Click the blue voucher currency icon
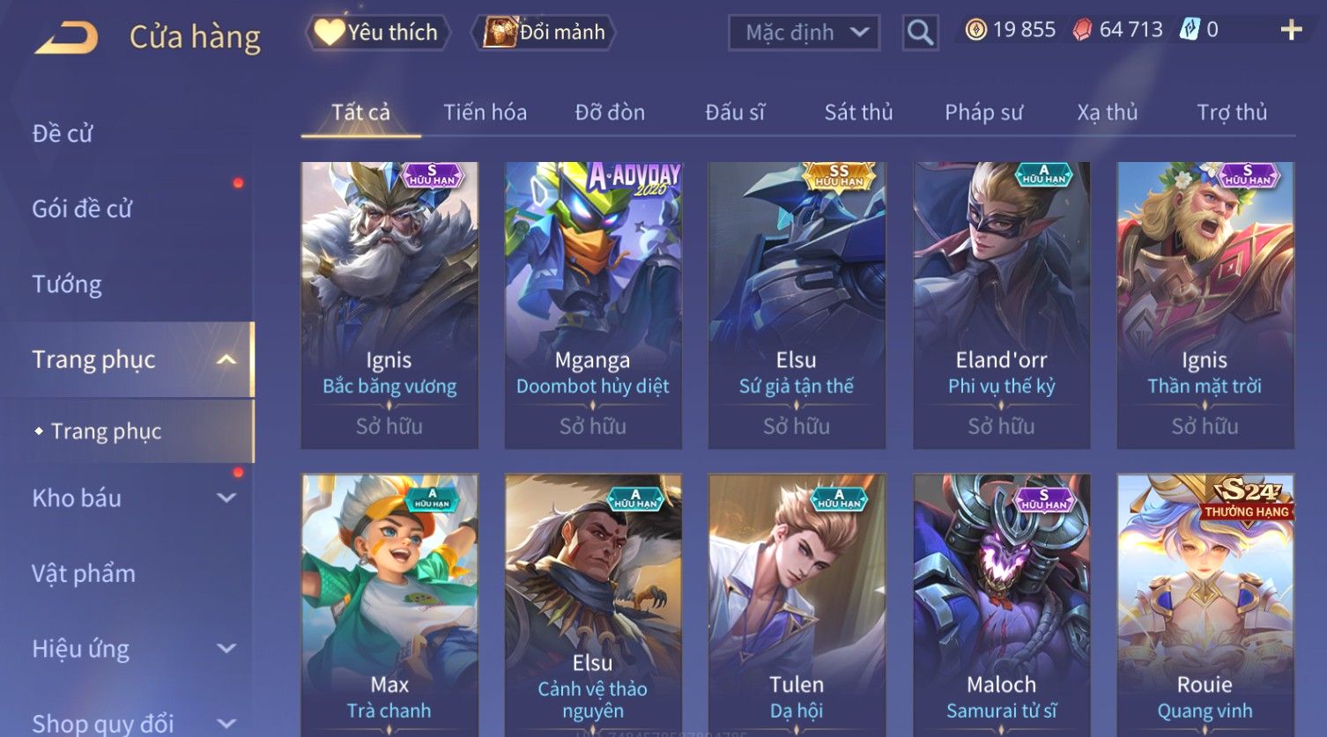1327x737 pixels. coord(1190,30)
